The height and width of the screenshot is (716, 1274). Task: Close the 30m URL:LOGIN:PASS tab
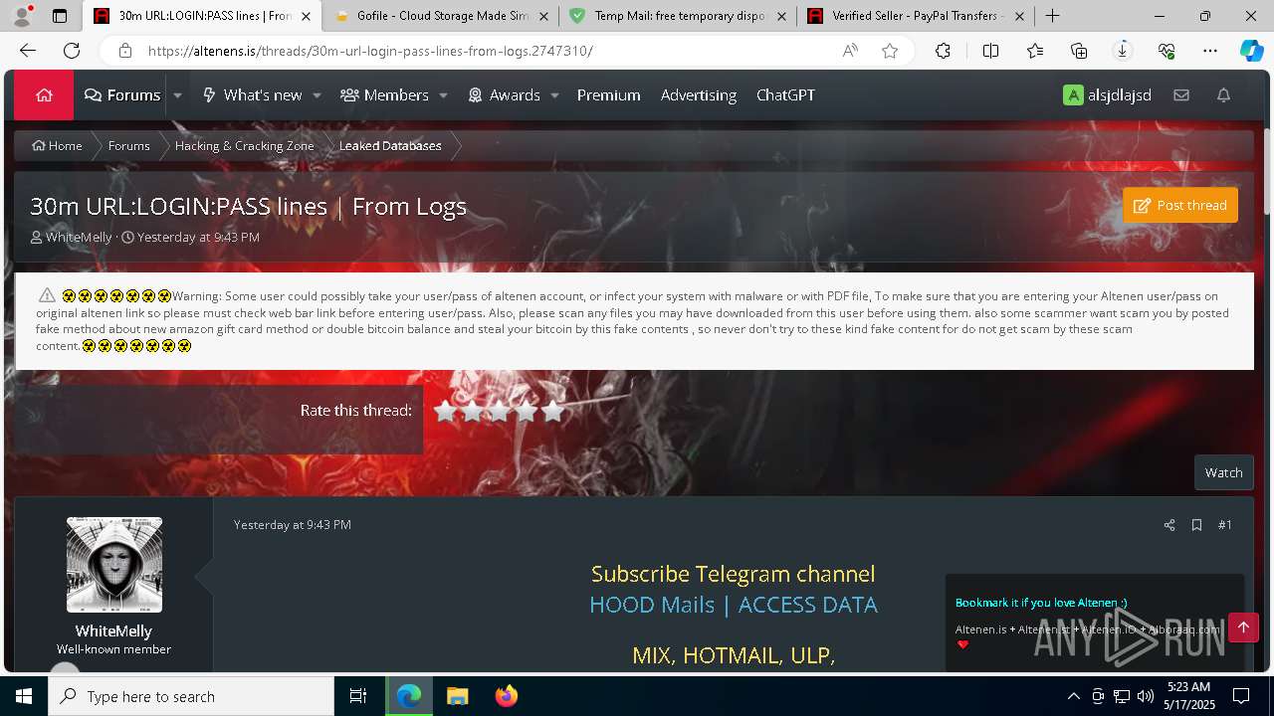(306, 16)
